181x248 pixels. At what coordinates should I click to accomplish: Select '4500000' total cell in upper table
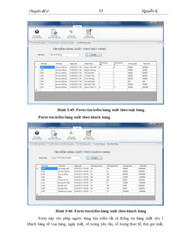149,87
